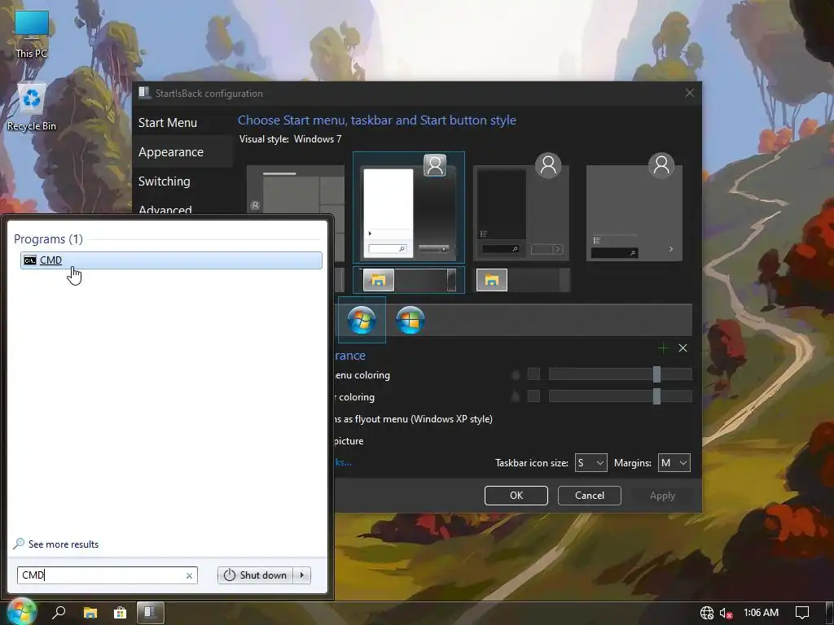
Task: Open the notification center icon
Action: point(801,613)
